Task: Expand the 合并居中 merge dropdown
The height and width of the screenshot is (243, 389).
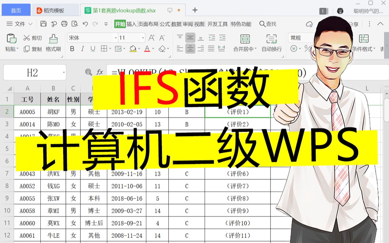Action: tap(256, 49)
